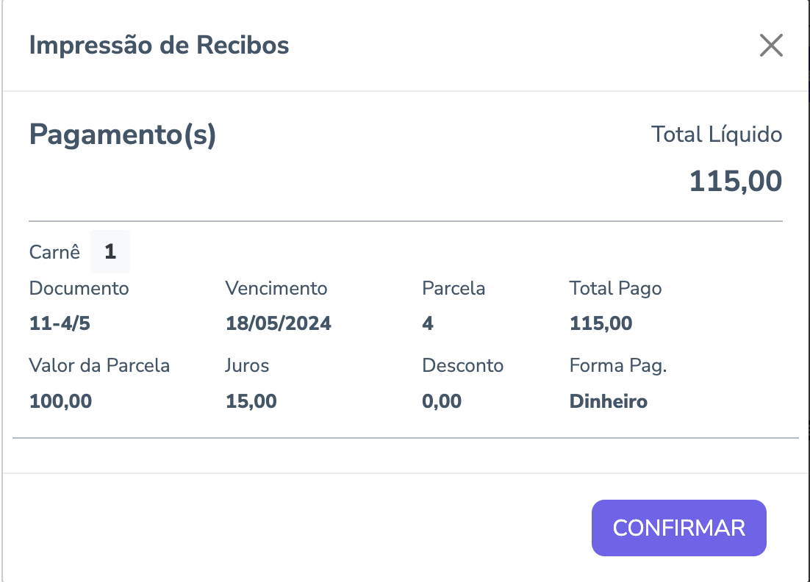Image resolution: width=810 pixels, height=582 pixels.
Task: Select the due date 18/05/2024
Action: coord(278,323)
